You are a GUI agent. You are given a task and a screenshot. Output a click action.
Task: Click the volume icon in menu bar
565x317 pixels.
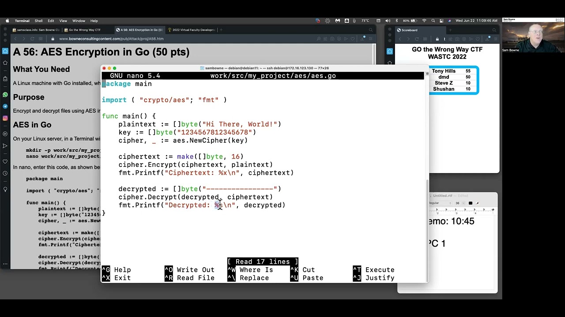click(x=388, y=21)
